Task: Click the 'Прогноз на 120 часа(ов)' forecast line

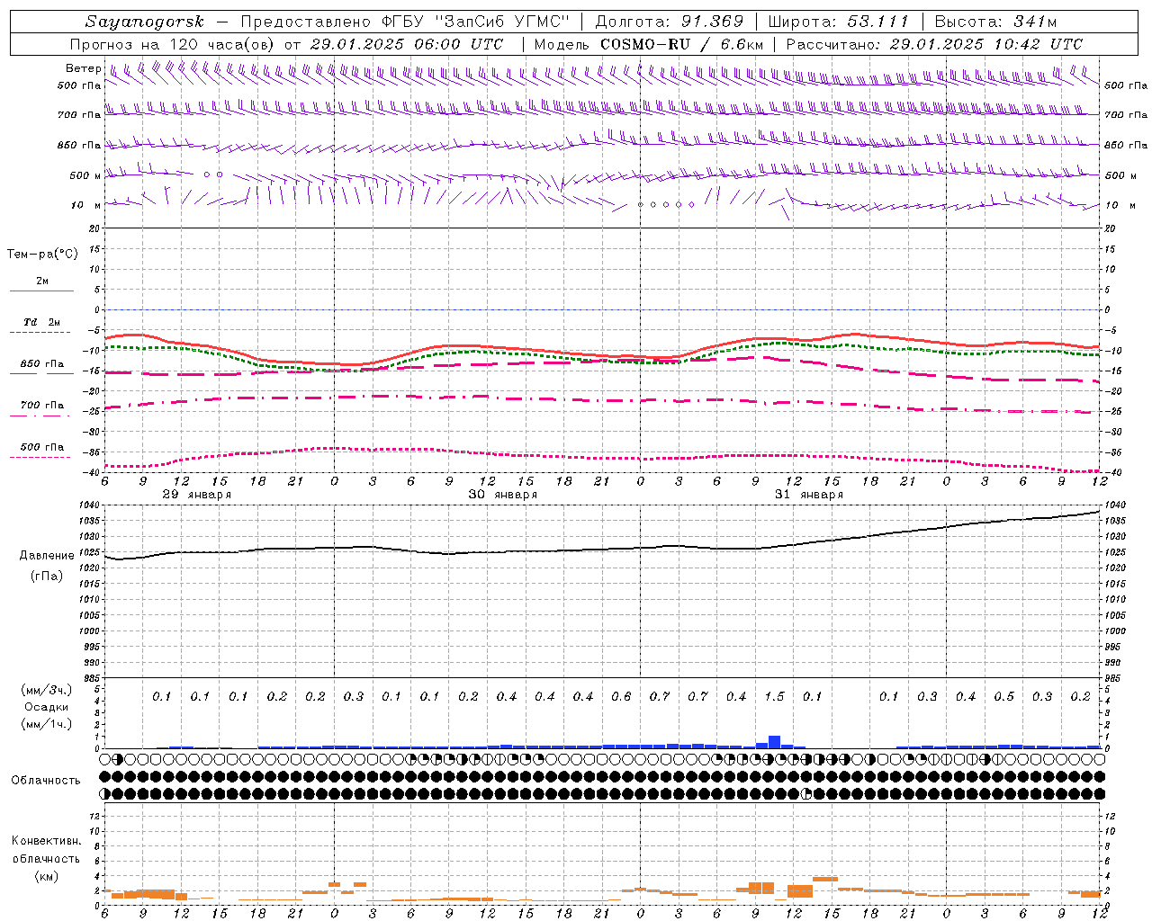Action: pos(286,44)
